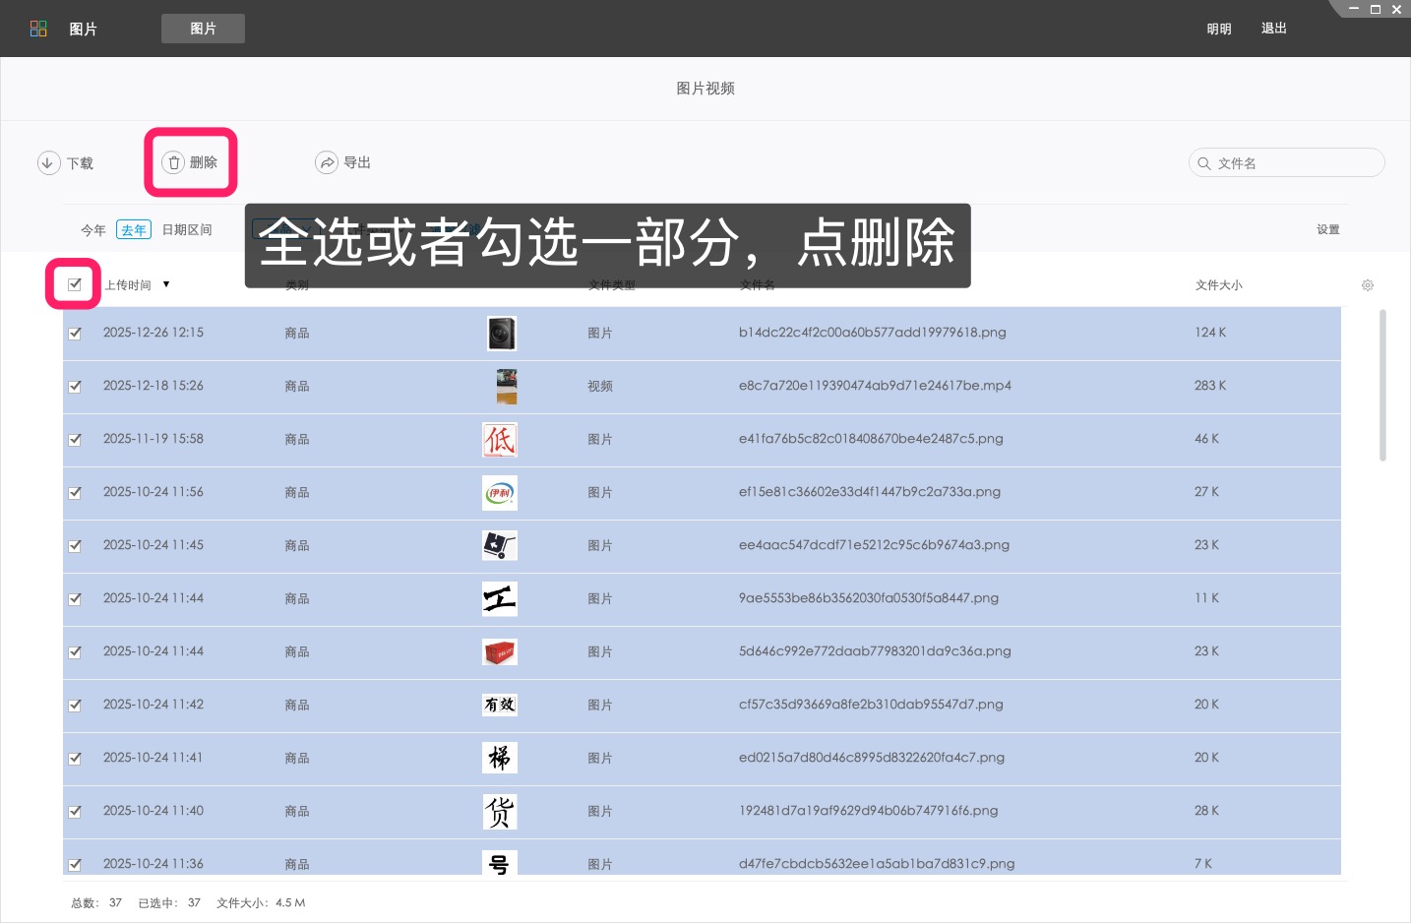The width and height of the screenshot is (1411, 923).
Task: Click file name ef15e81c36602e33d4f1447b9c2a733a.png
Action: click(870, 492)
